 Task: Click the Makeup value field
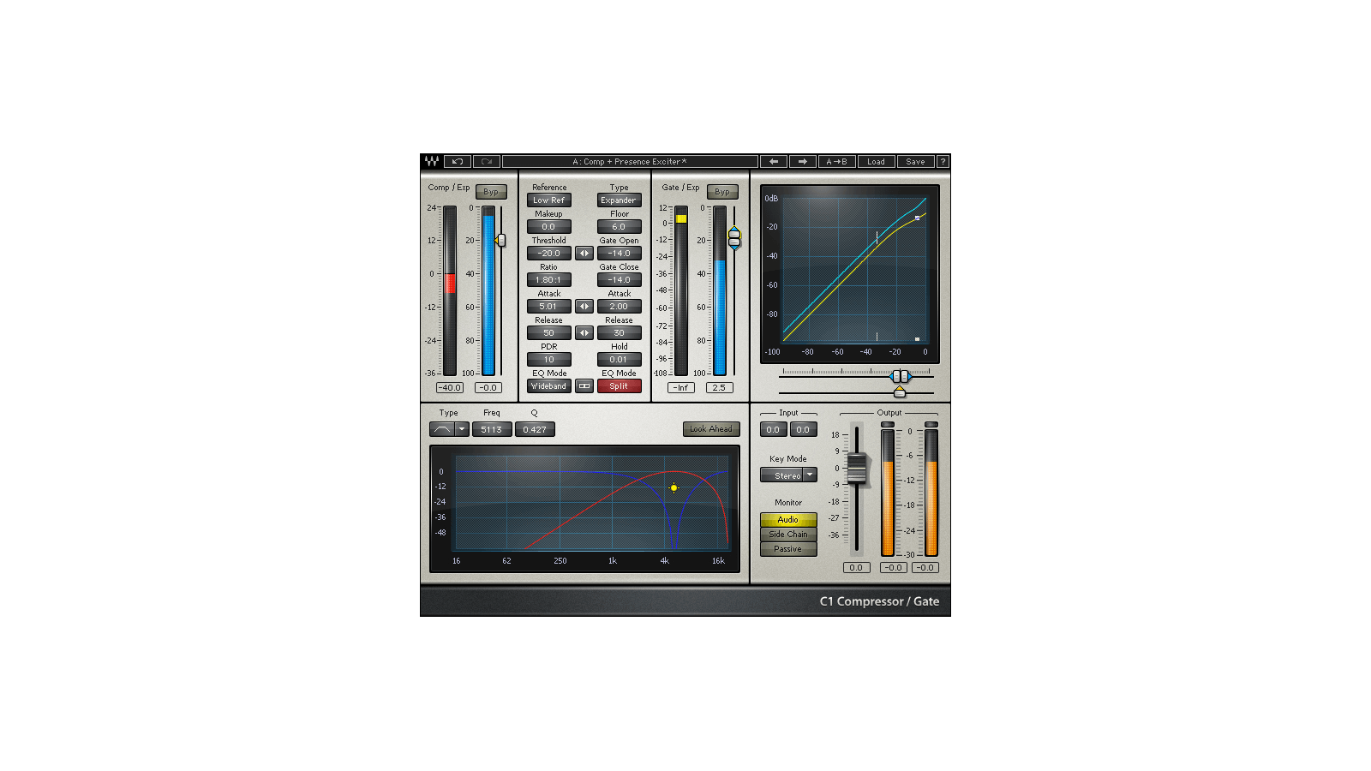(x=549, y=227)
